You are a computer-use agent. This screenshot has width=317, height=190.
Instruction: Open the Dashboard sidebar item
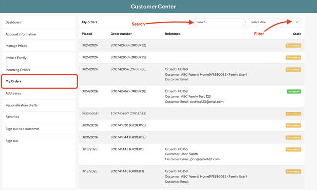coord(39,22)
